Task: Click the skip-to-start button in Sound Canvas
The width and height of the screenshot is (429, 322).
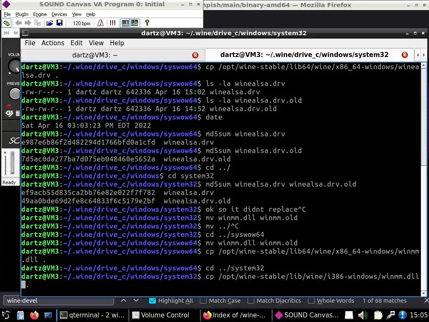Action: pyautogui.click(x=6, y=33)
